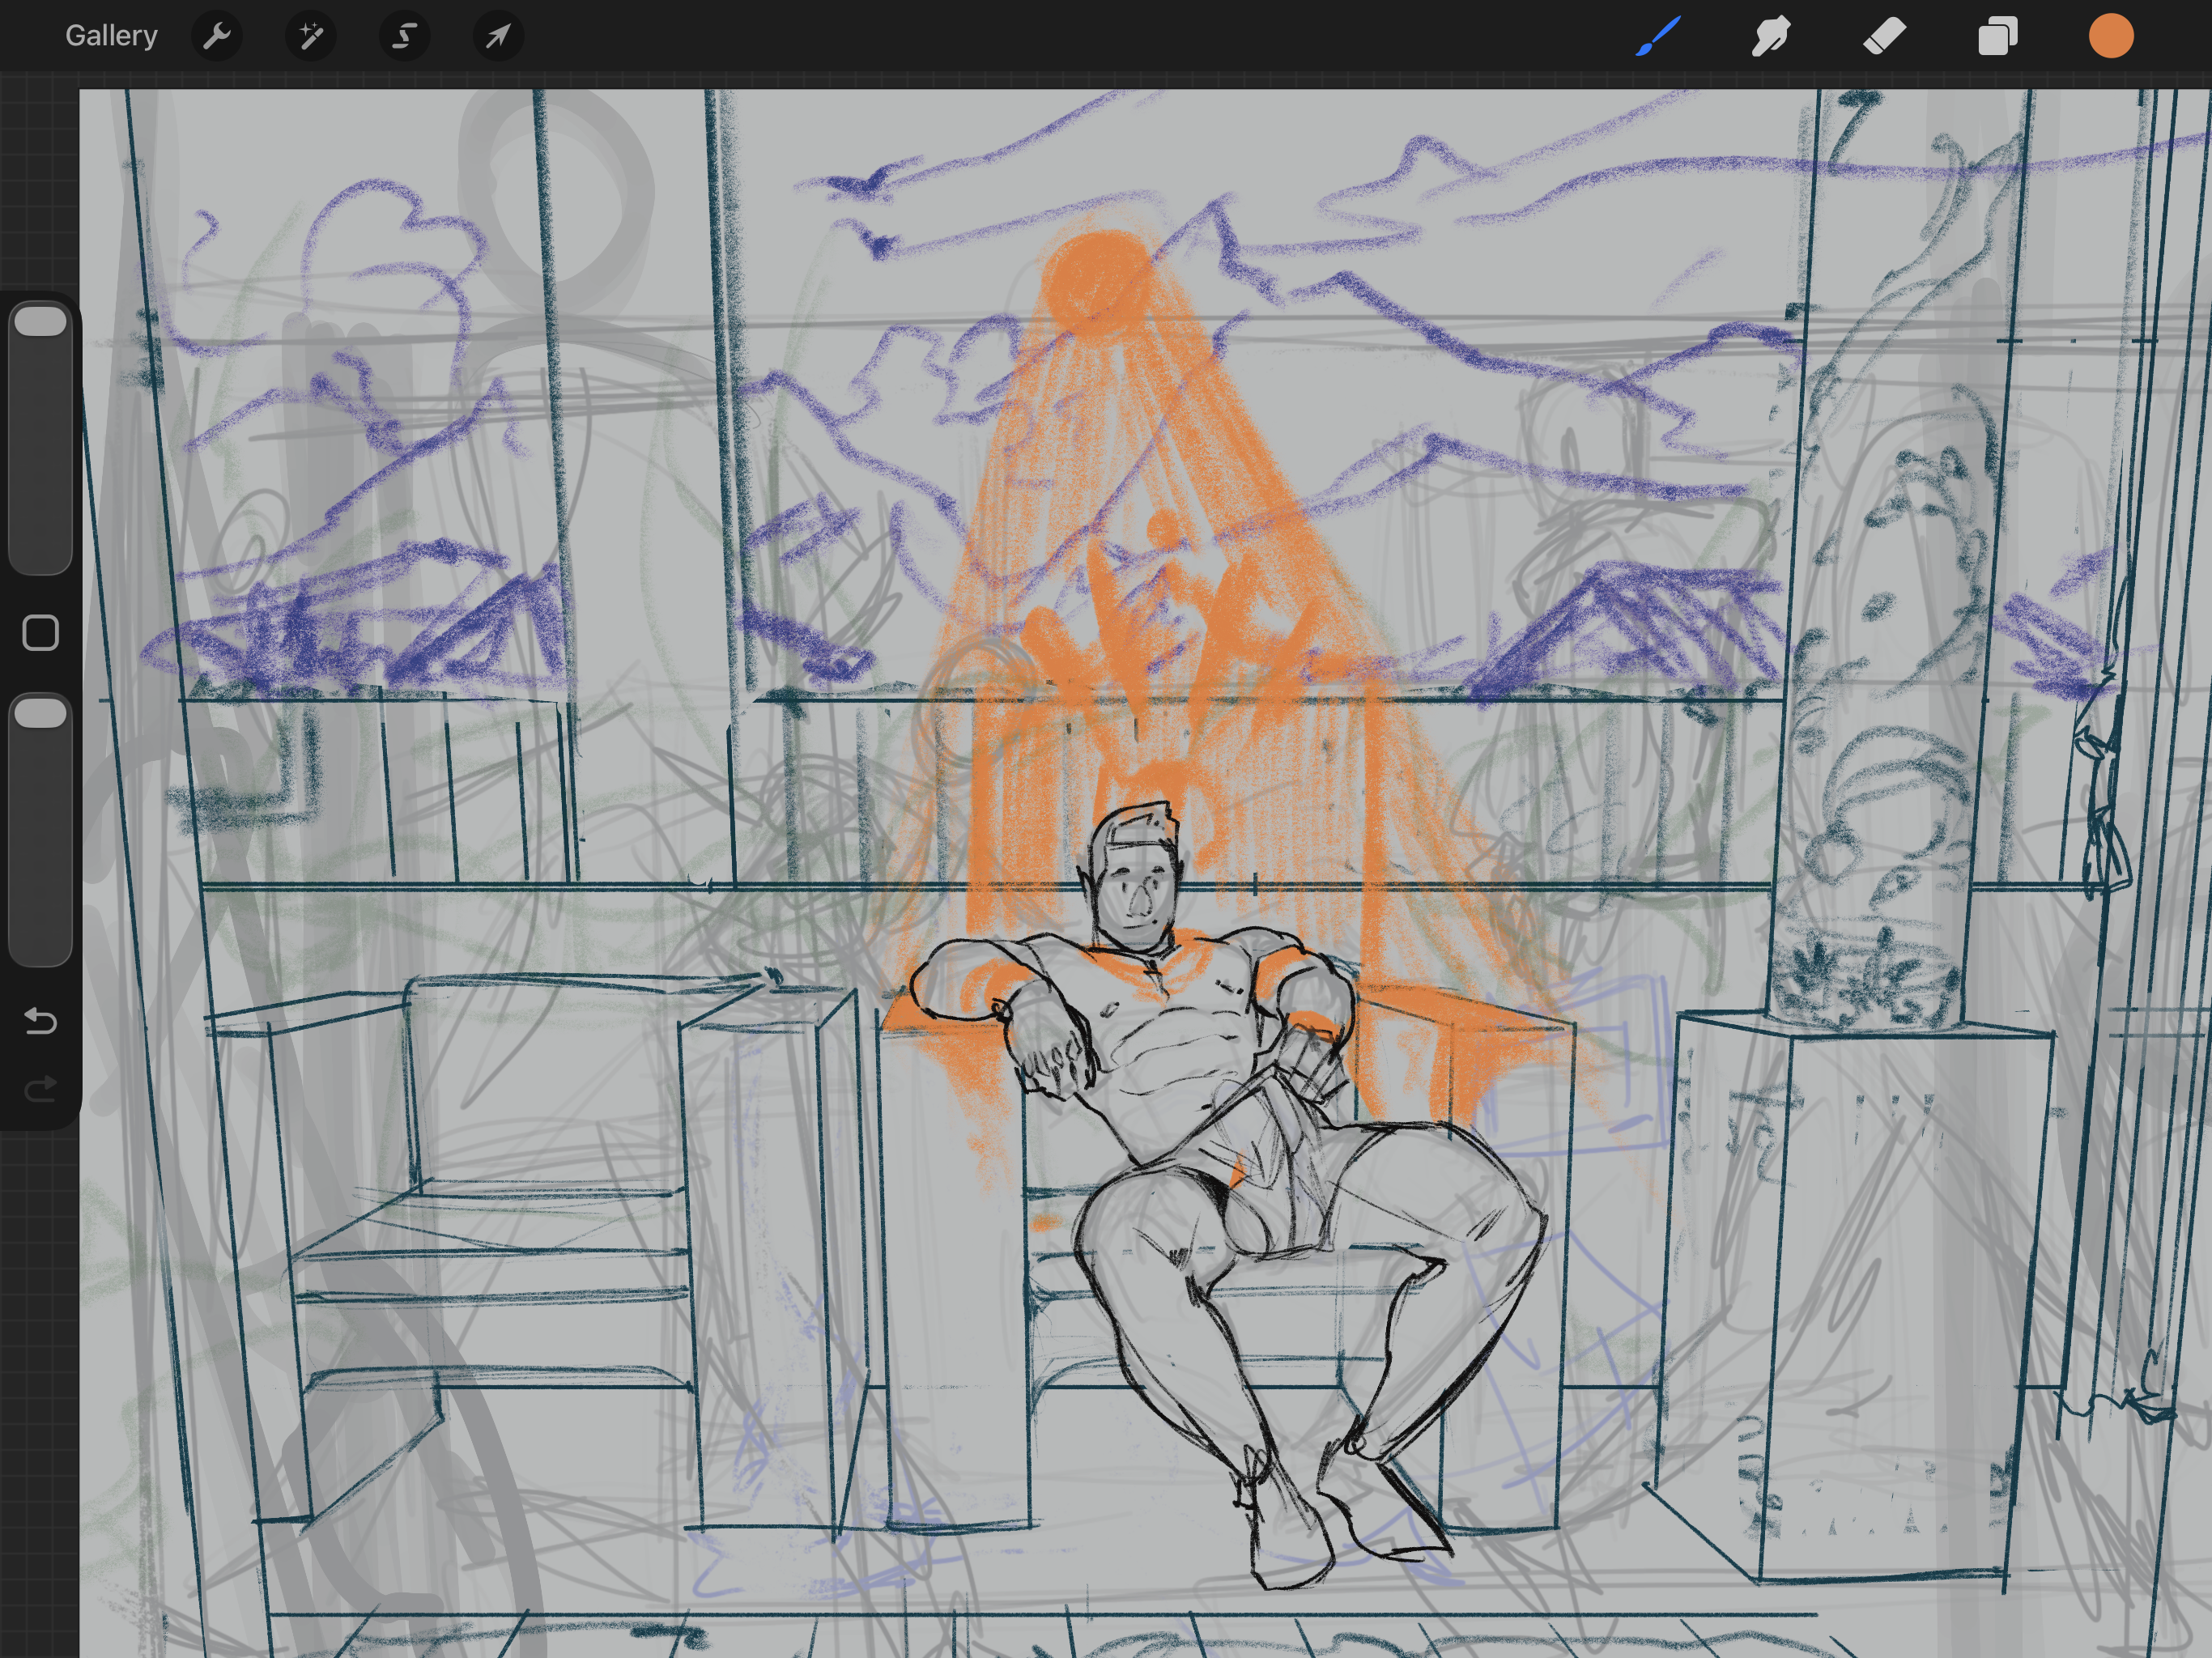Open the orange active color picker

[2111, 36]
